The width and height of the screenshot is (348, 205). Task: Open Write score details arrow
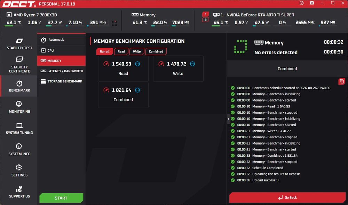click(x=192, y=64)
